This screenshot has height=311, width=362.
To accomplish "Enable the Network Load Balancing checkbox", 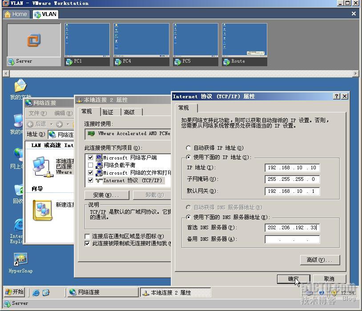I will pyautogui.click(x=91, y=165).
